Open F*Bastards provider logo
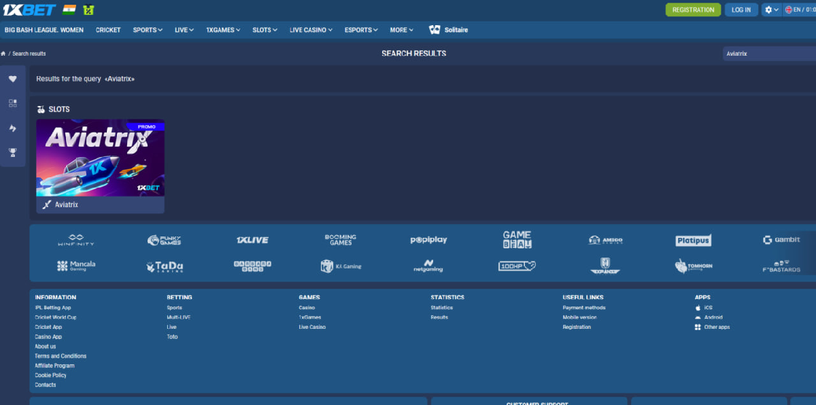 pos(781,266)
